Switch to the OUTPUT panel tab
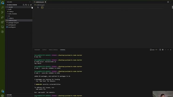The width and height of the screenshot is (173, 97). [x=44, y=50]
